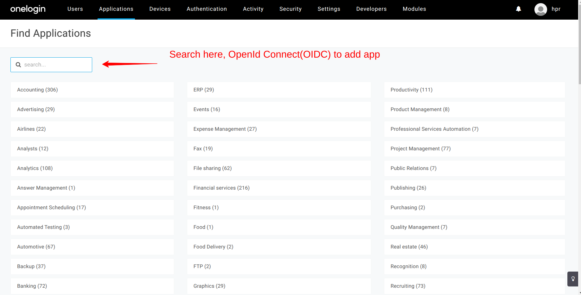
Task: Open Appointment Scheduling (17) category
Action: click(x=92, y=208)
